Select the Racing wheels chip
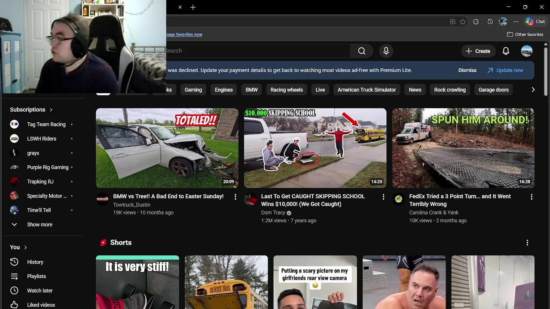Image resolution: width=550 pixels, height=309 pixels. (287, 90)
